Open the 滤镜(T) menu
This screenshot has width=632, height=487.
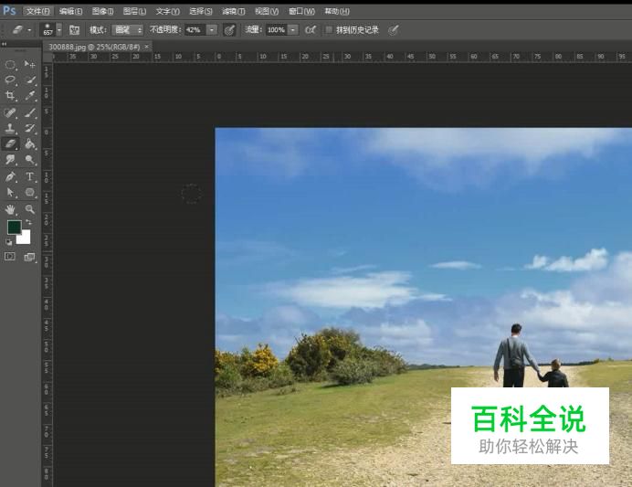click(x=234, y=12)
